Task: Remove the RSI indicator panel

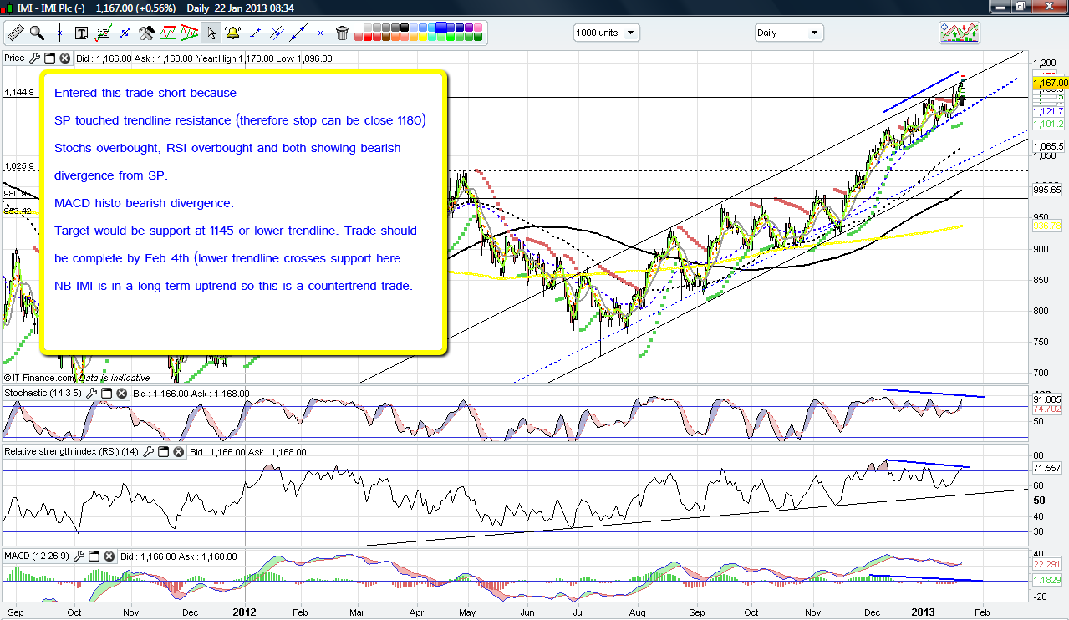Action: coord(177,452)
